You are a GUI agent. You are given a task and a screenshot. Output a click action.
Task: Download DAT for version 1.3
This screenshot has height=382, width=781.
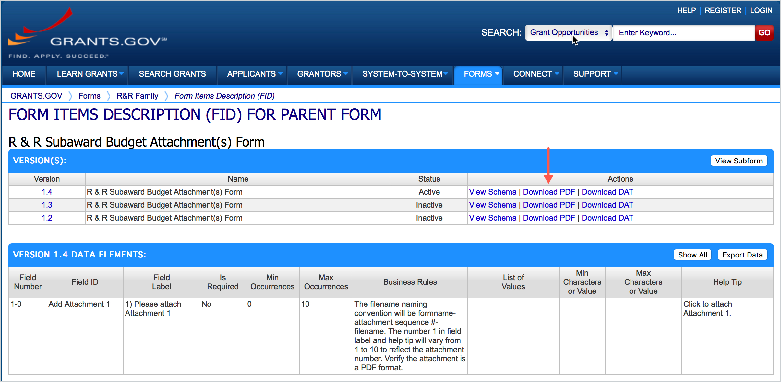click(x=607, y=205)
